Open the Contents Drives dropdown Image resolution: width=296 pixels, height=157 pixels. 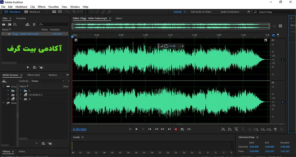[x=48, y=81]
